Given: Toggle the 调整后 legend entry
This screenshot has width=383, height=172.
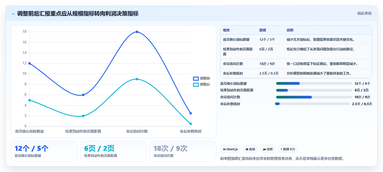Looking at the screenshot, I should [x=201, y=84].
